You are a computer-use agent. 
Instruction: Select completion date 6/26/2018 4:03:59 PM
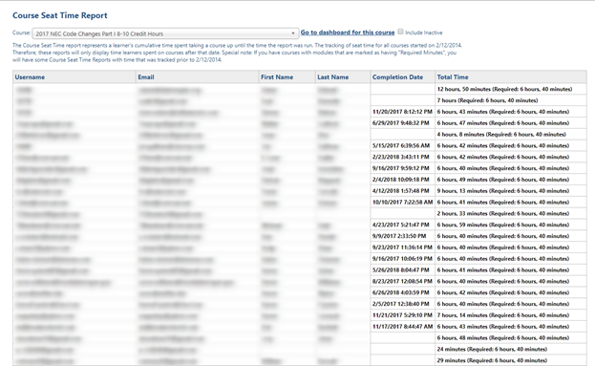[x=402, y=292]
